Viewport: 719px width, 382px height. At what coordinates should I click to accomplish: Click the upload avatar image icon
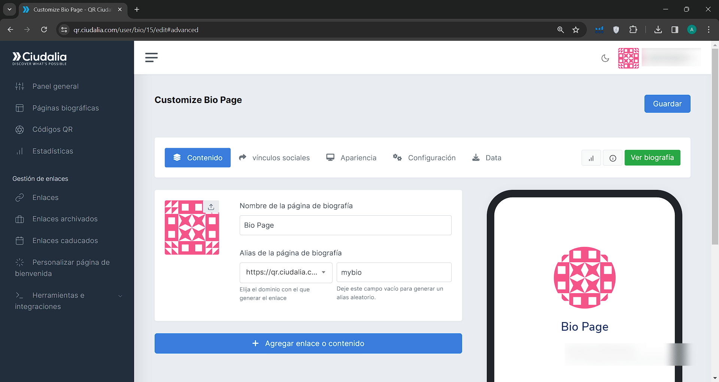pyautogui.click(x=211, y=207)
